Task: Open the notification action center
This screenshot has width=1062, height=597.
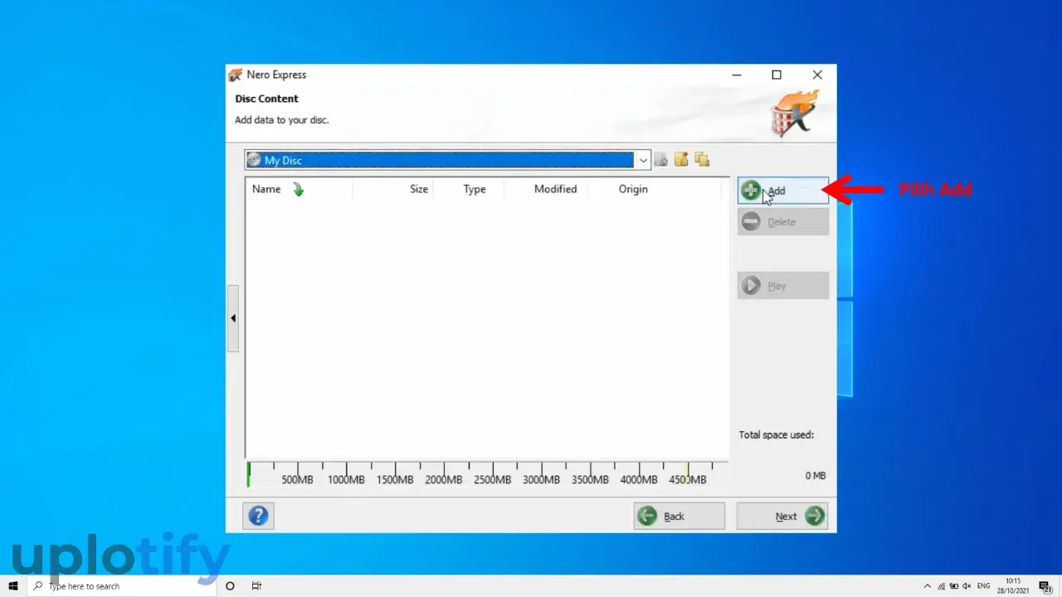Action: (x=1045, y=586)
